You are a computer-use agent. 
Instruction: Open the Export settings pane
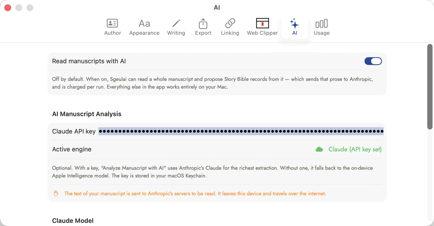(203, 27)
